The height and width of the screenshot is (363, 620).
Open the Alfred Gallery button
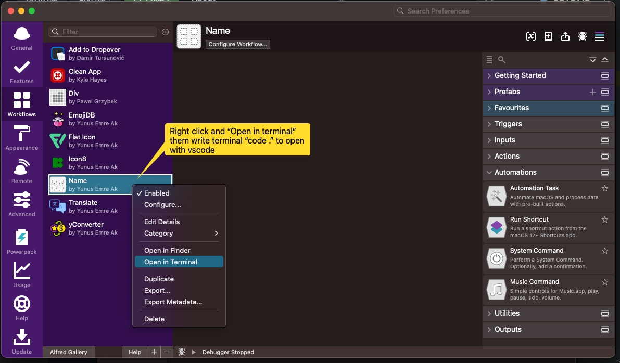click(69, 352)
